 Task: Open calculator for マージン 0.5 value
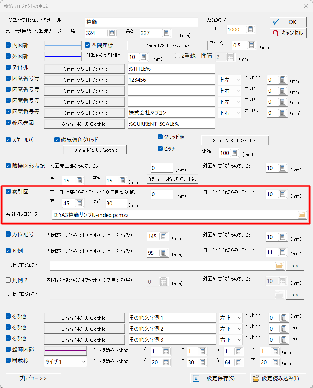[x=252, y=45]
